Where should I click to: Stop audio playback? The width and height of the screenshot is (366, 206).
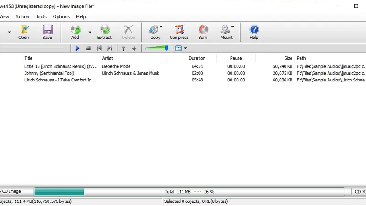(x=88, y=49)
